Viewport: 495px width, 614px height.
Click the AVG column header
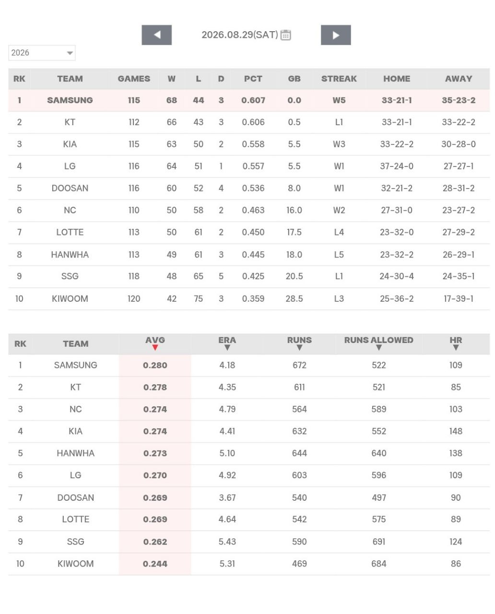(155, 340)
